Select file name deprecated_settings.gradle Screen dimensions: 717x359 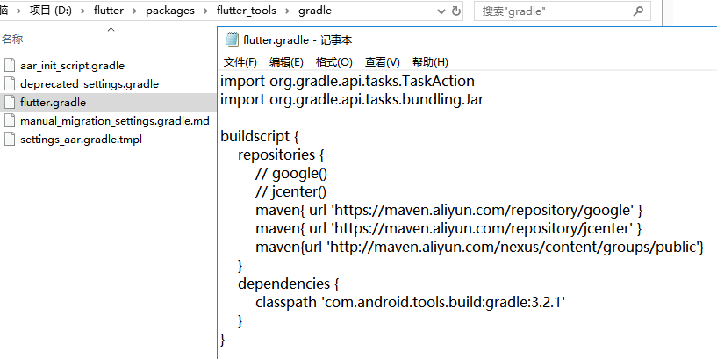pyautogui.click(x=90, y=84)
